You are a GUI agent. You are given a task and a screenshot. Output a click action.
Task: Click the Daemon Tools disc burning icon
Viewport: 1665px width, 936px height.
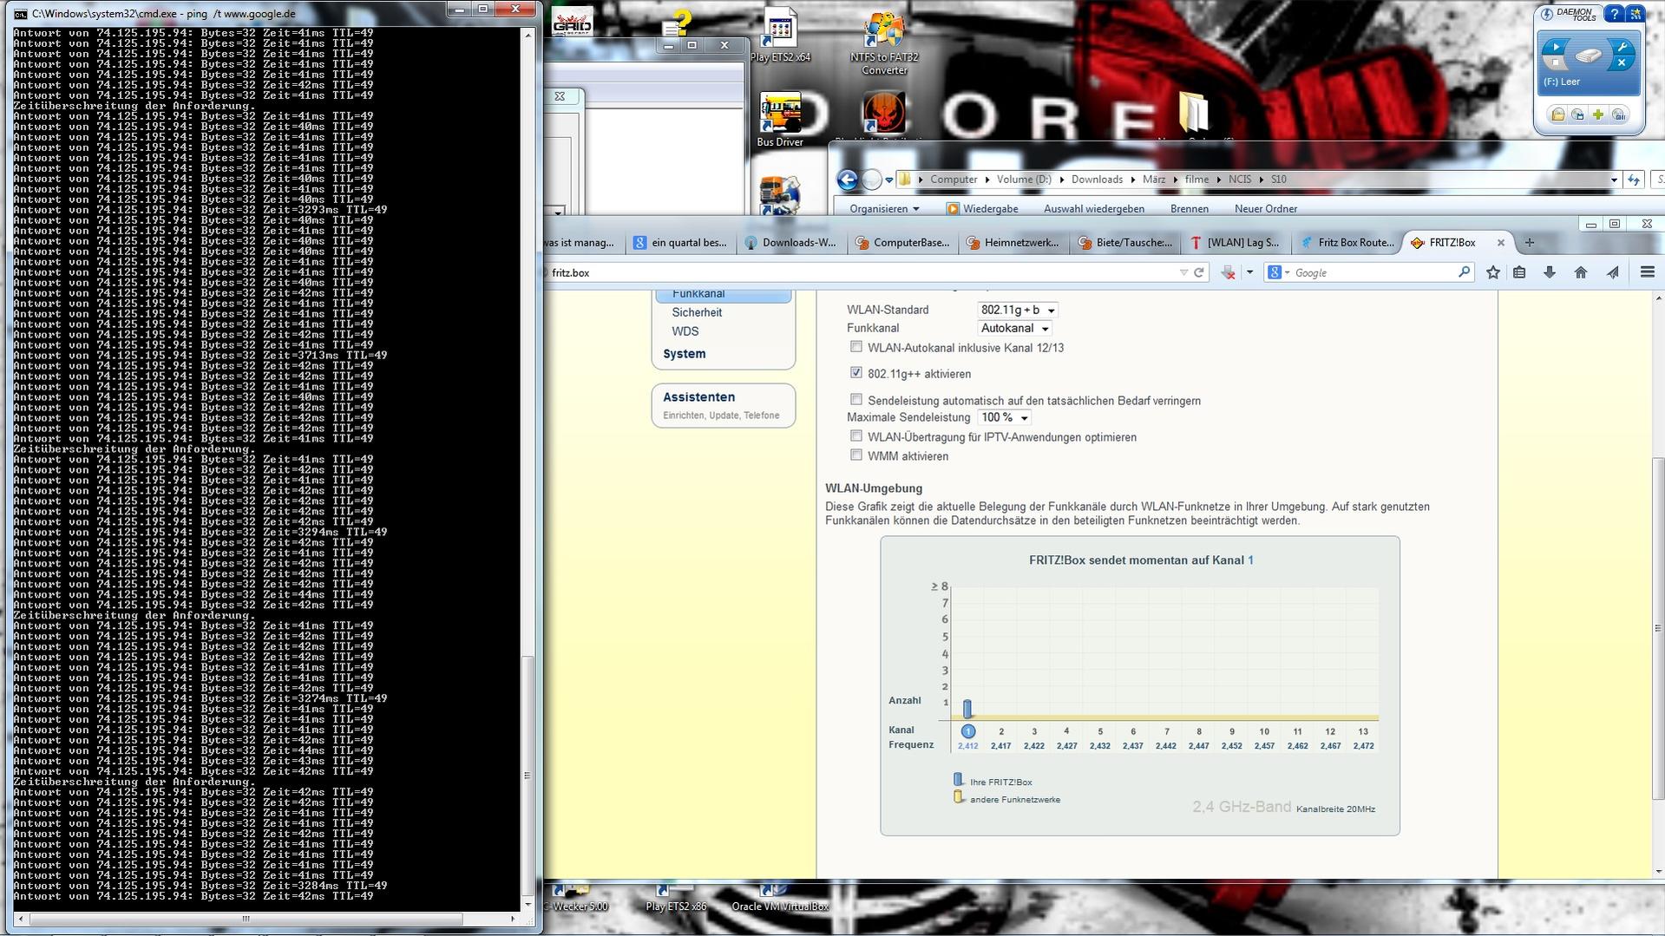pos(1619,115)
